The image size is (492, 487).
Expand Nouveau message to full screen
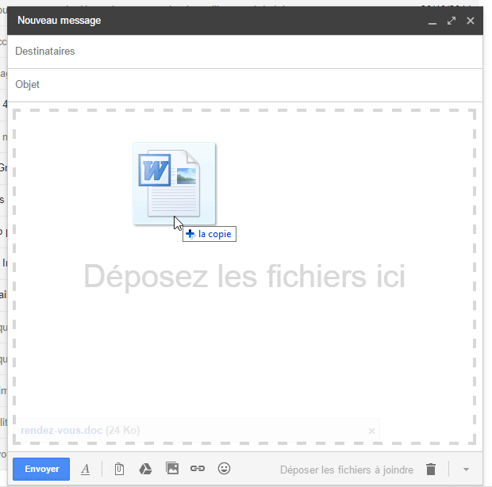pyautogui.click(x=452, y=21)
